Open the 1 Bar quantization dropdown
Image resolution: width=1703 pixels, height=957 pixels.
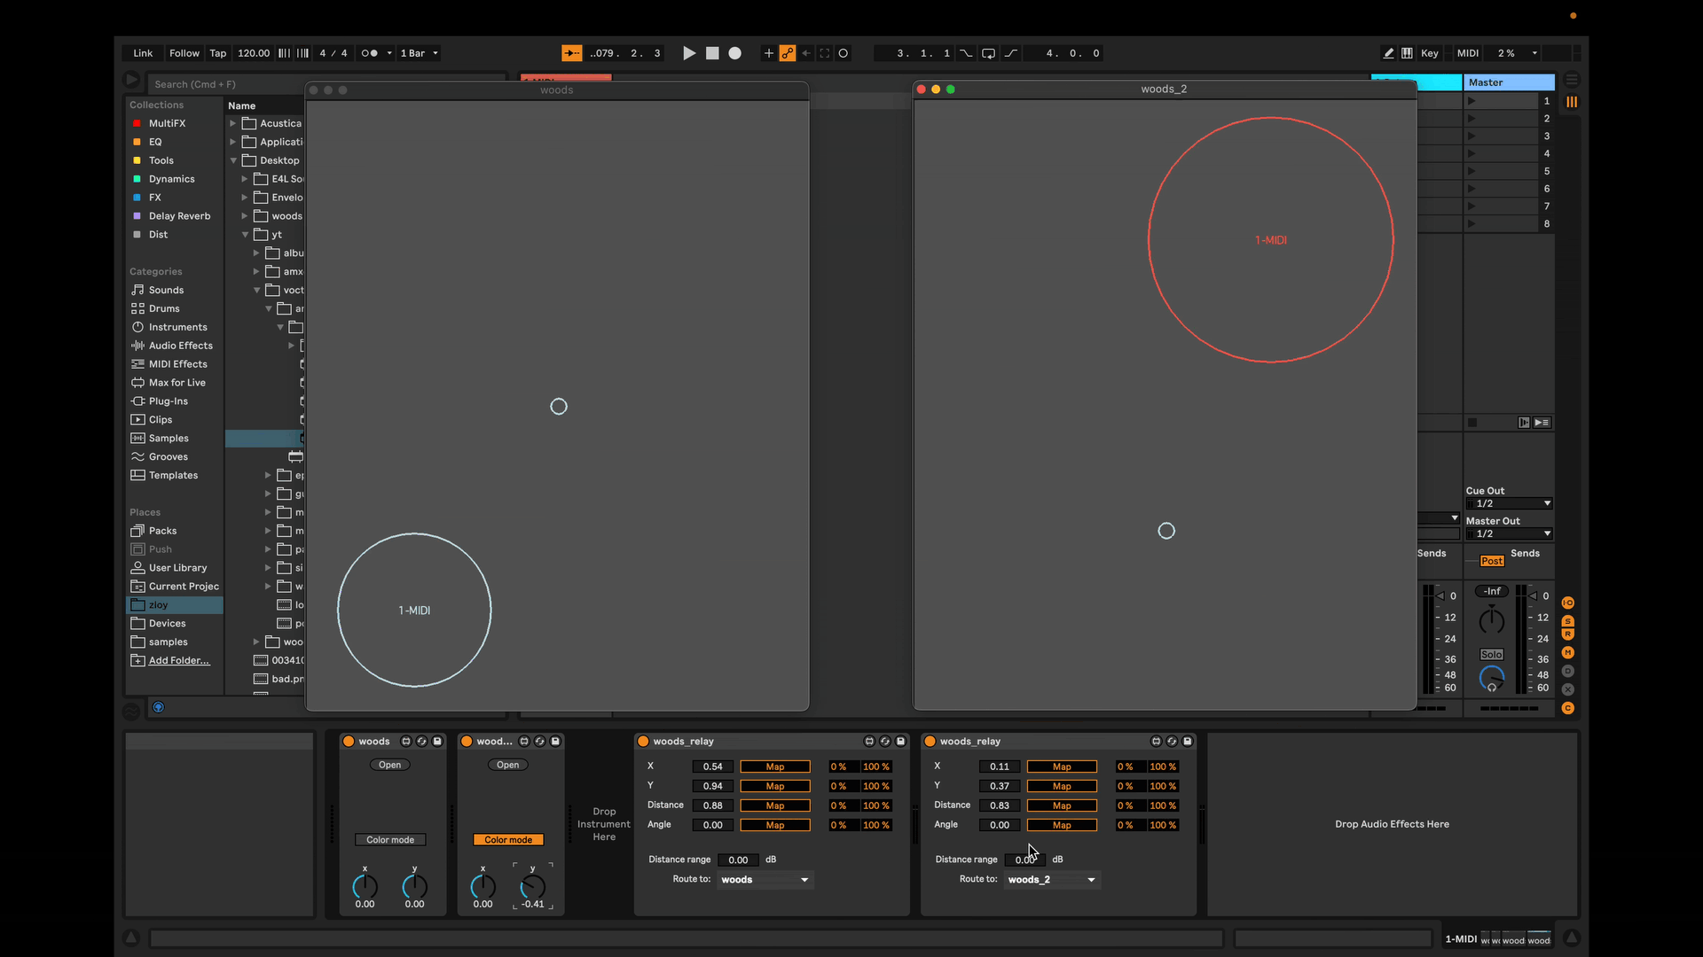[x=419, y=53]
